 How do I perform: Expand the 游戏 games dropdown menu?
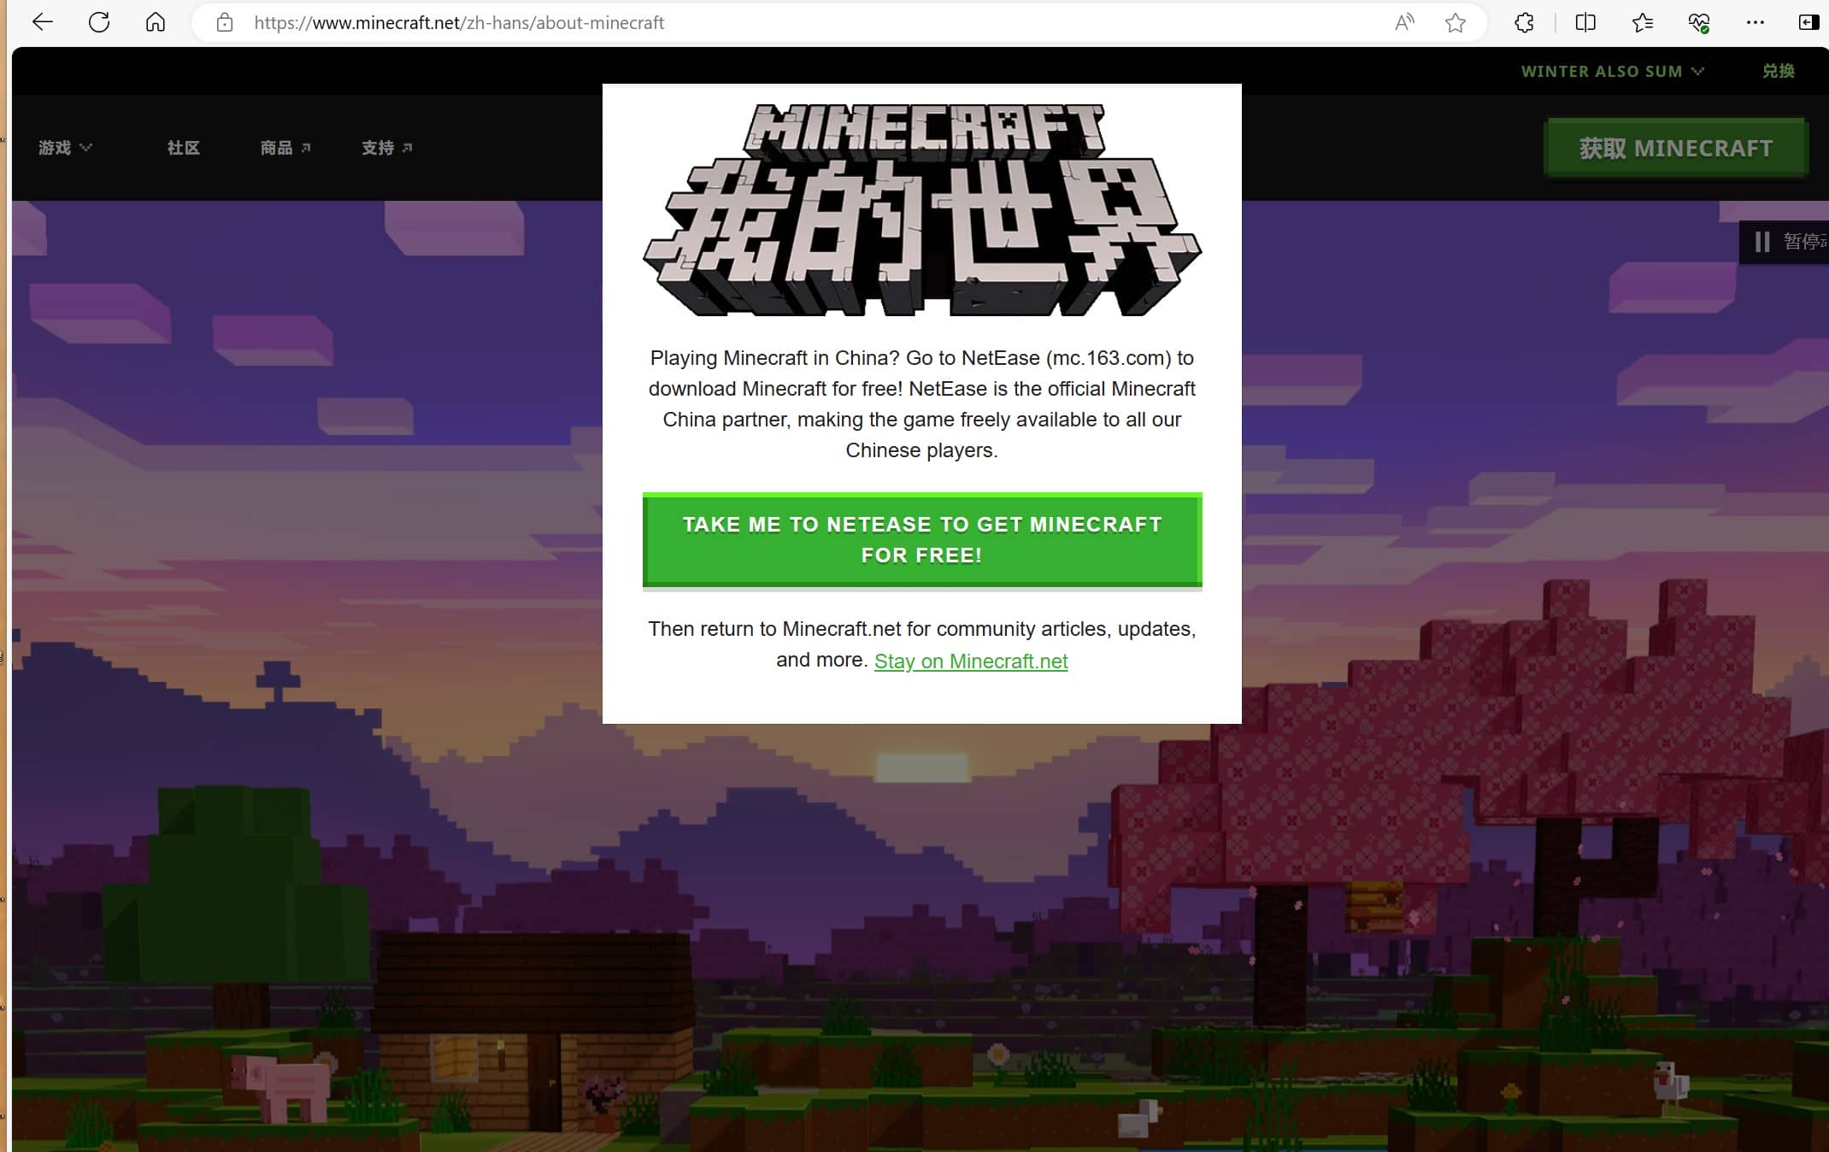(x=65, y=148)
